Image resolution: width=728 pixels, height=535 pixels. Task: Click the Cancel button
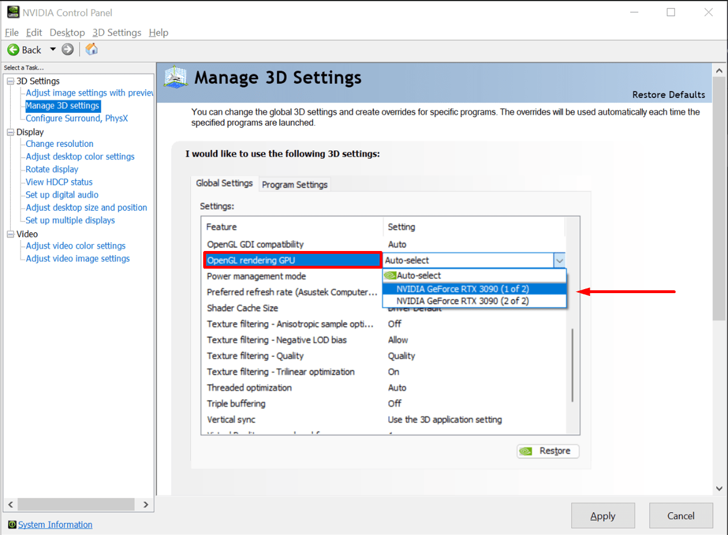[681, 516]
